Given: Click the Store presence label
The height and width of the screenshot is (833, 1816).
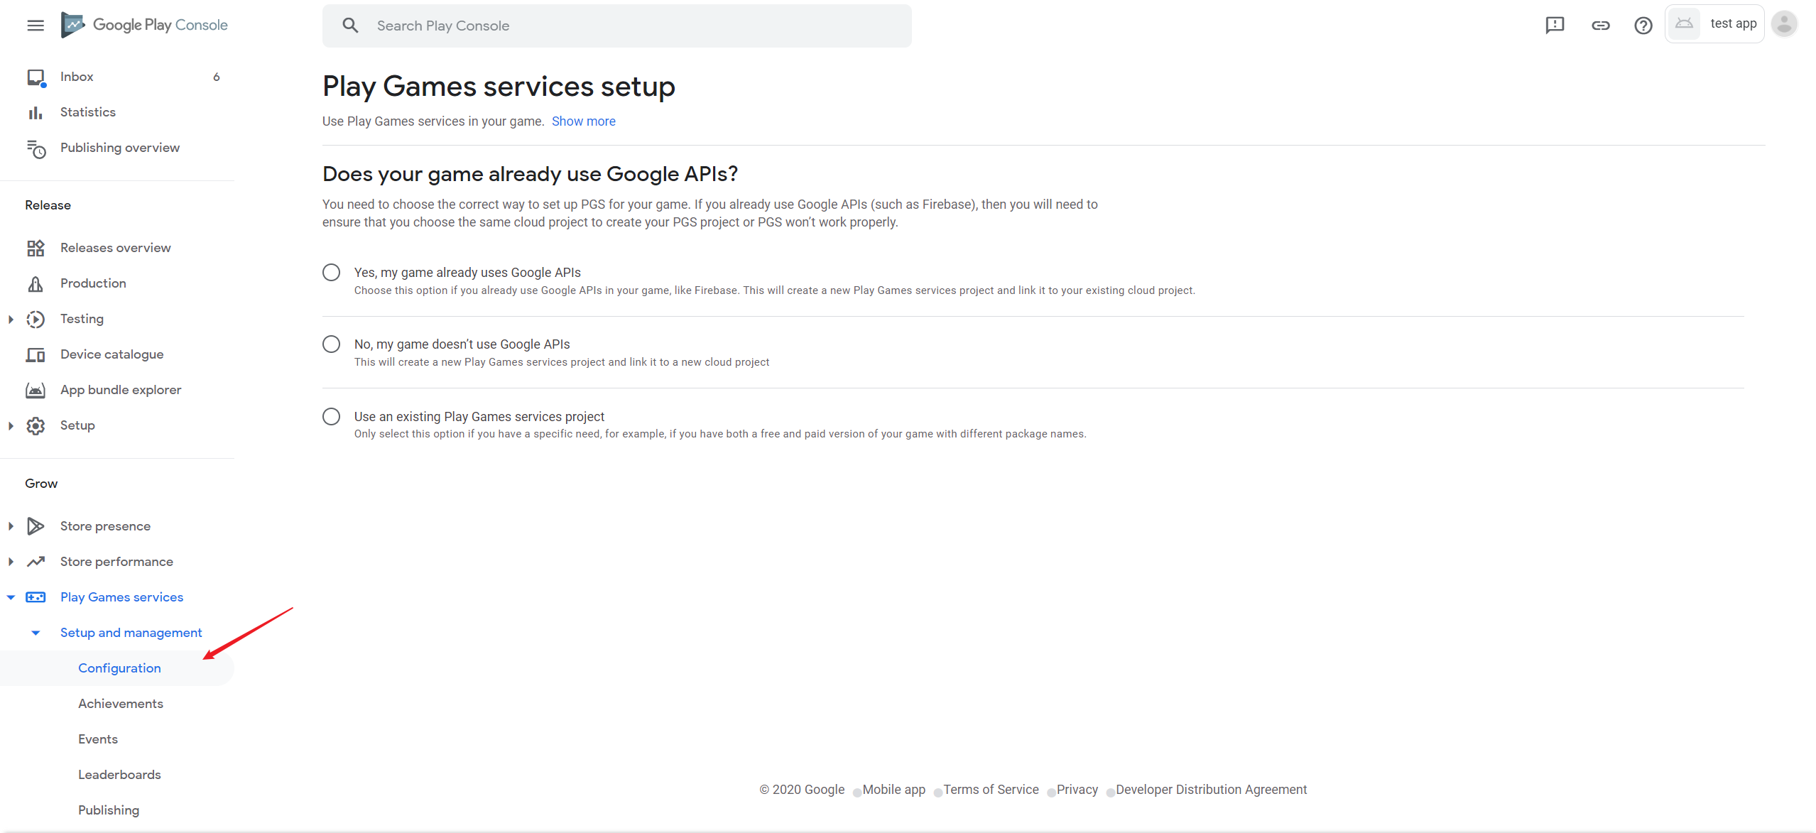Looking at the screenshot, I should (105, 526).
